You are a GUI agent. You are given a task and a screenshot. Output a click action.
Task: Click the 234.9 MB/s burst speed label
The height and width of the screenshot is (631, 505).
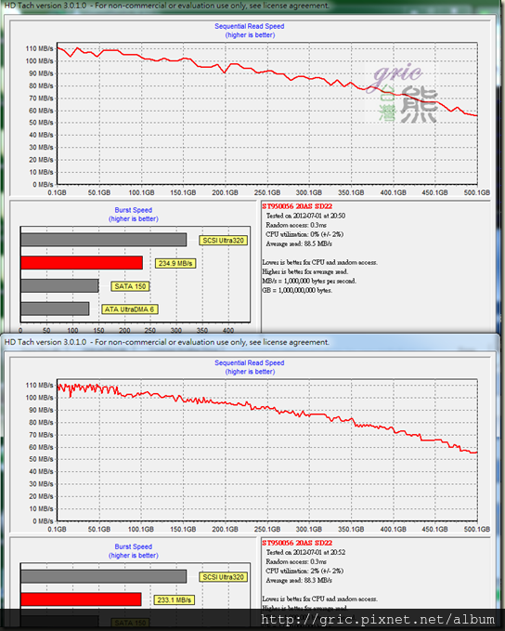pos(175,264)
